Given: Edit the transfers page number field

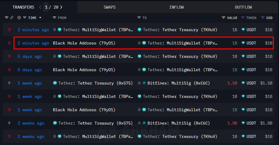Looking at the screenshot, I should point(46,7).
